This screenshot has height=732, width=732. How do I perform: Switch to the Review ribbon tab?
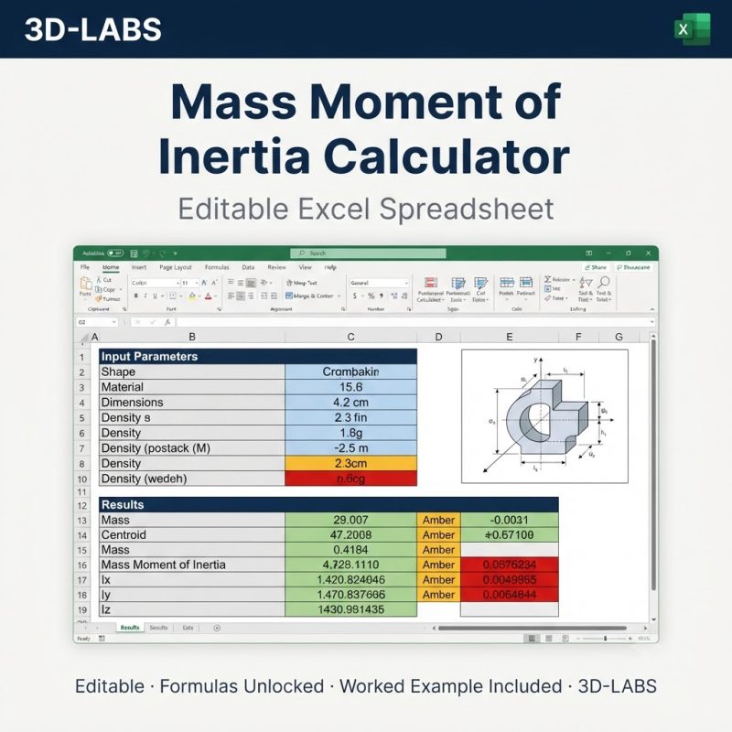tap(277, 267)
